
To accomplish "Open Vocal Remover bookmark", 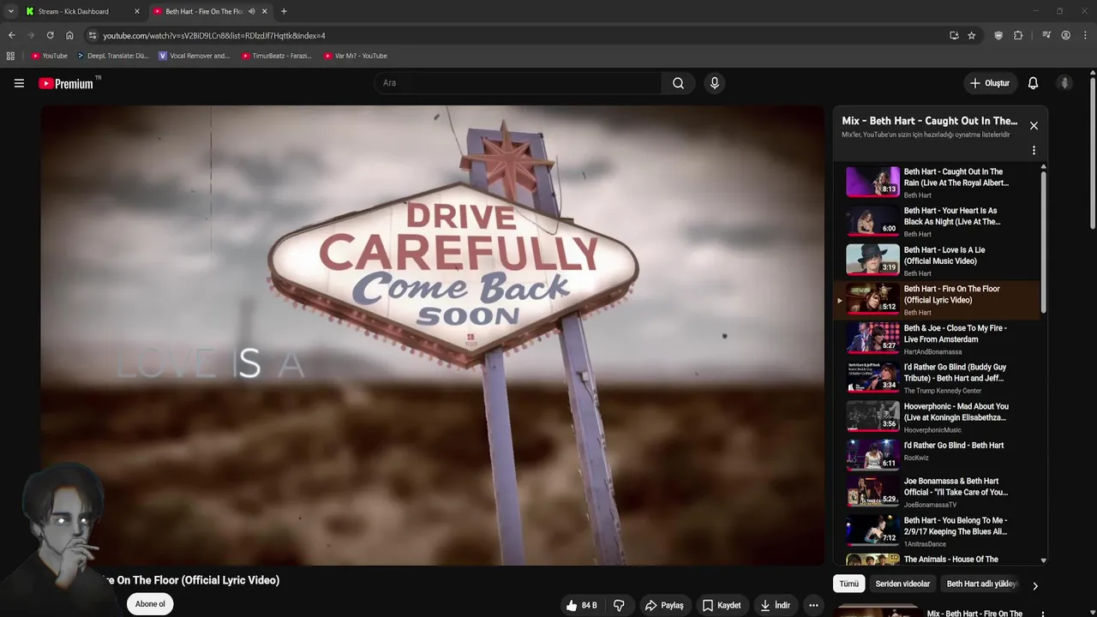I will point(195,56).
